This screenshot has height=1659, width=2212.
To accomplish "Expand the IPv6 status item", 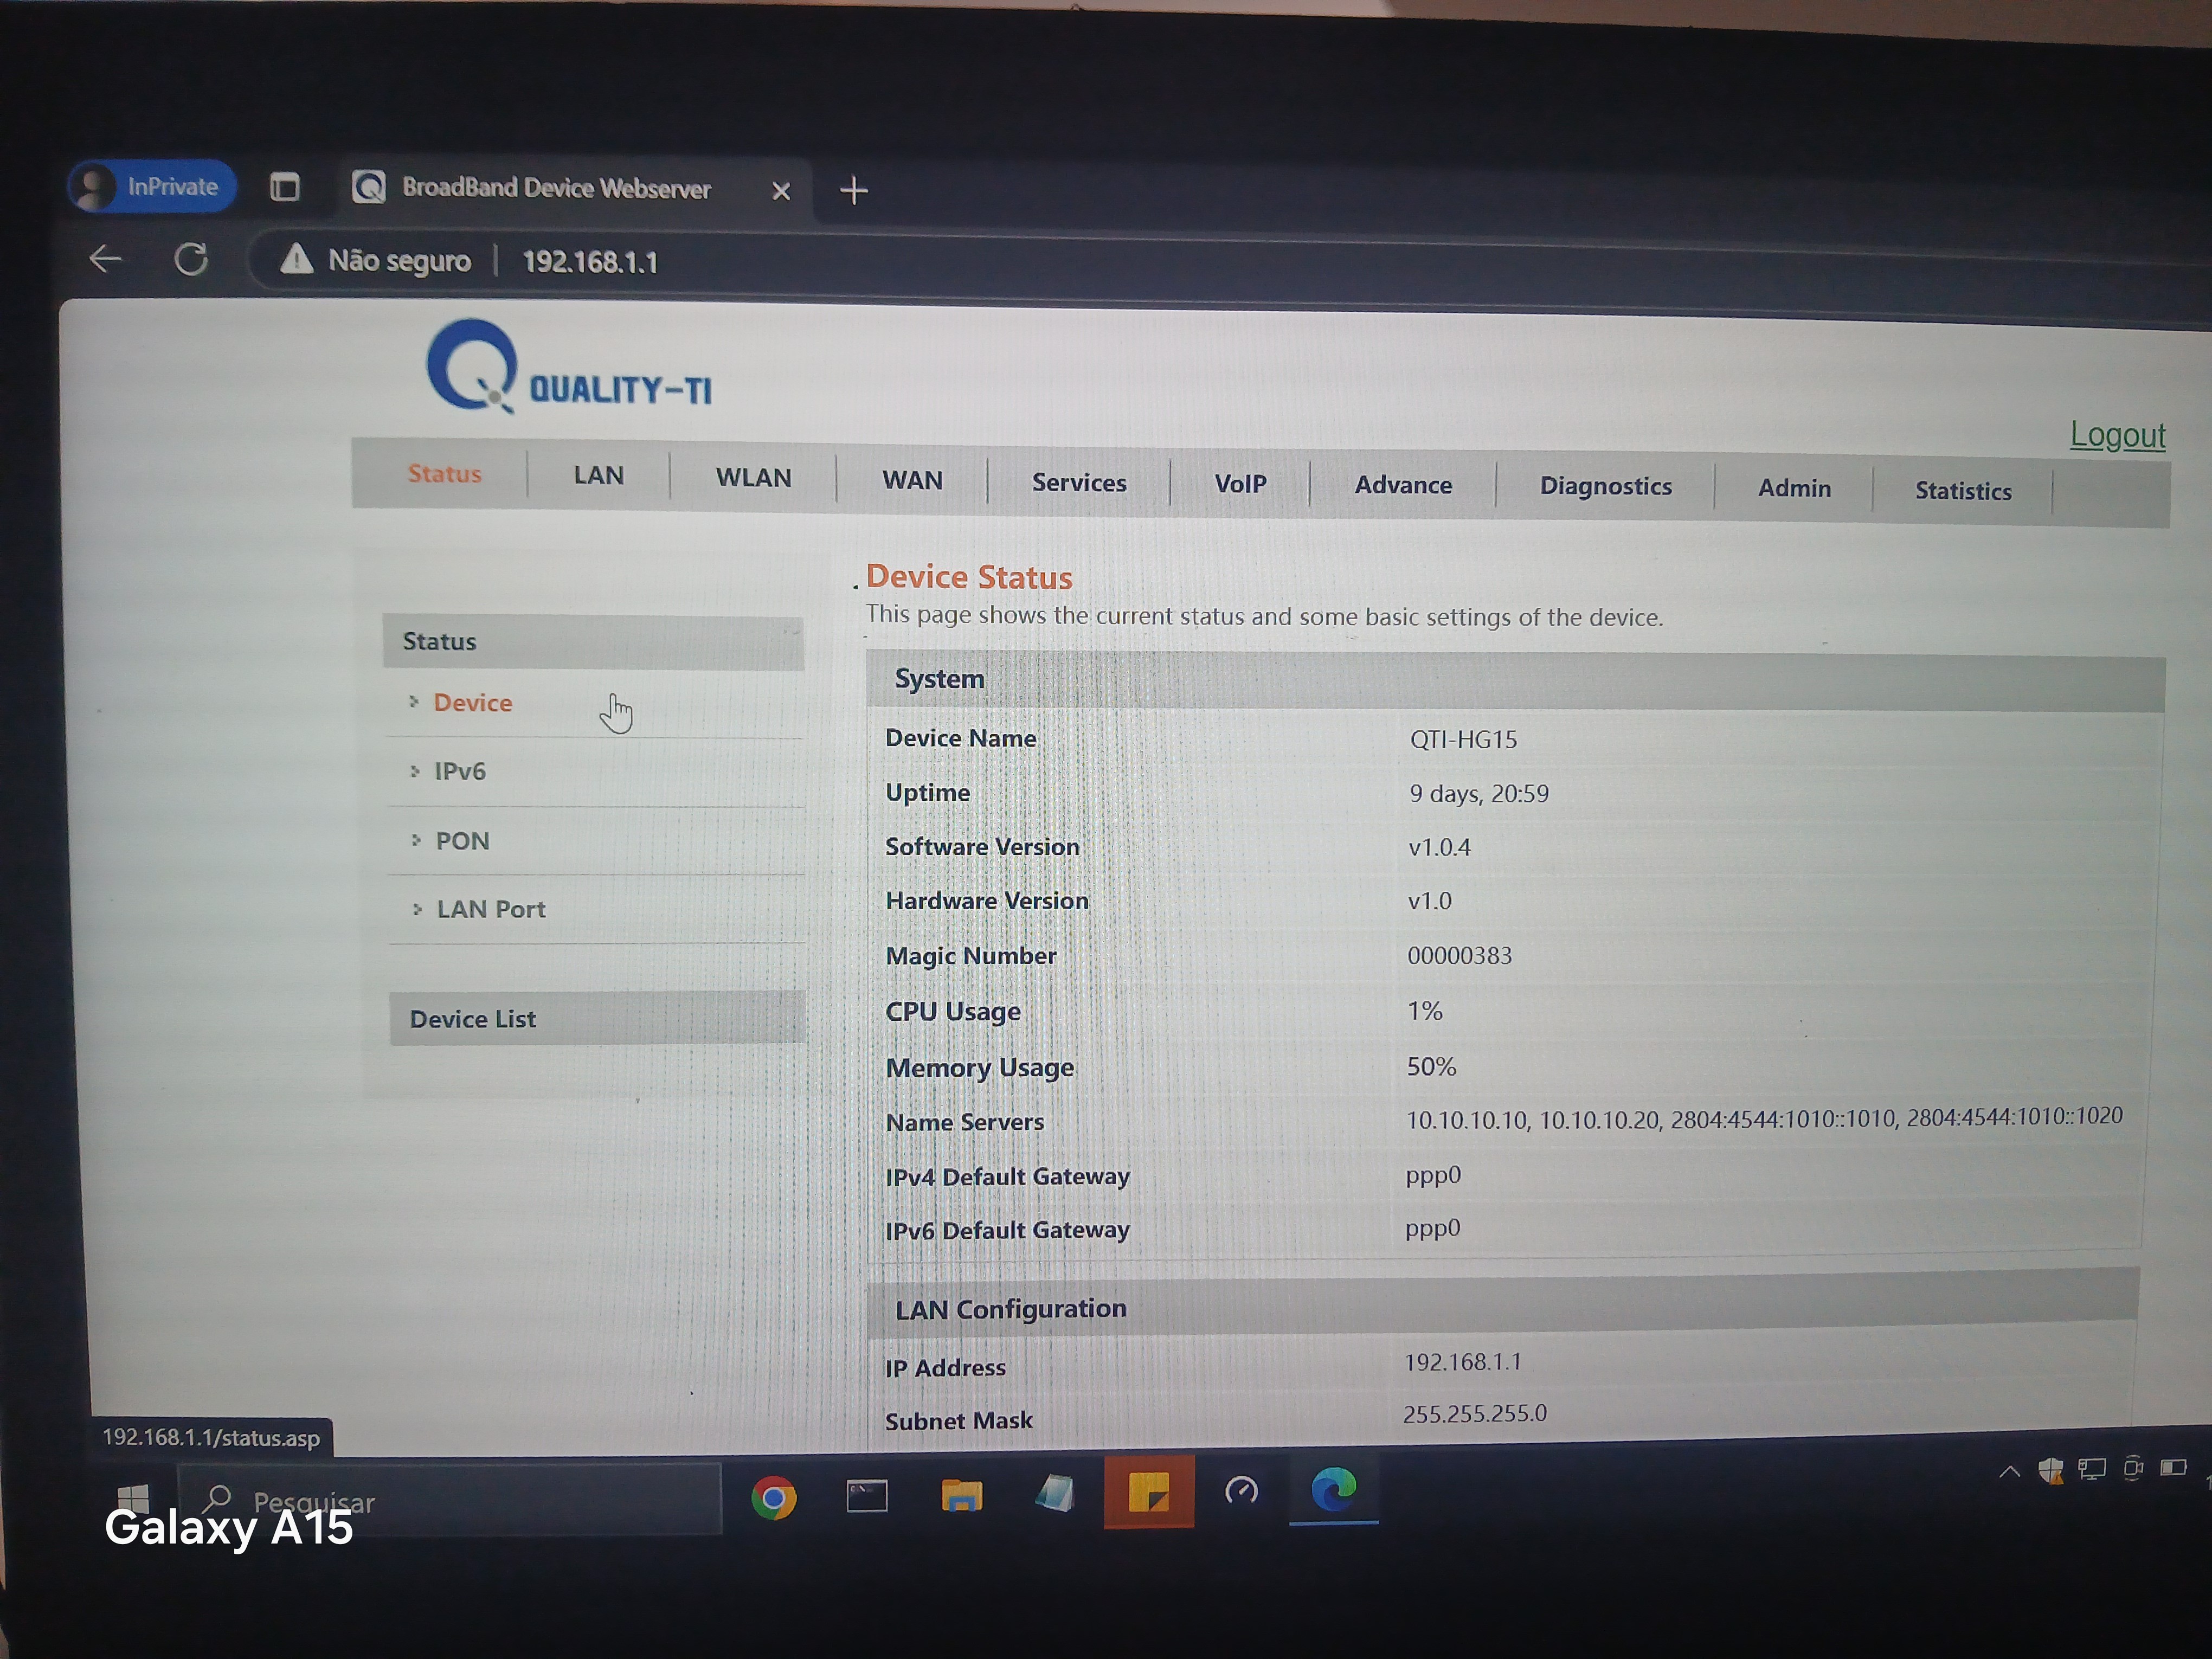I will [x=459, y=771].
